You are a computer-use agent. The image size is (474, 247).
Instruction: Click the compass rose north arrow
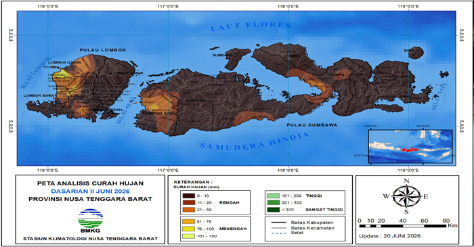coord(406,187)
